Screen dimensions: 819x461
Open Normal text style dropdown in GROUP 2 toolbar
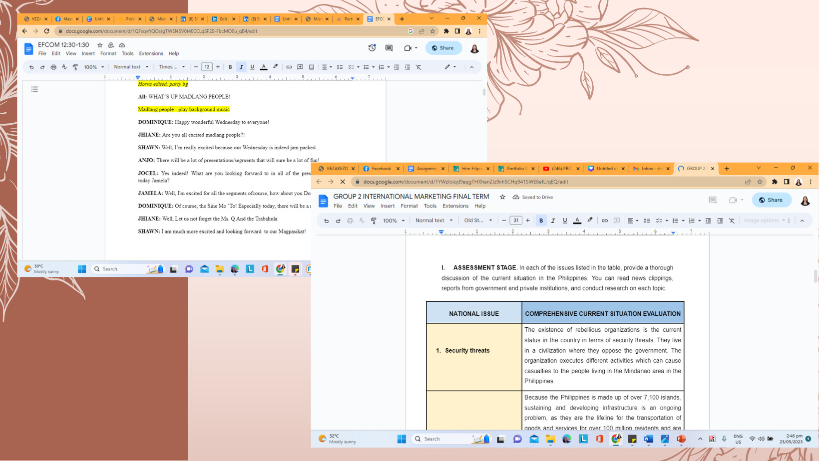[x=434, y=221]
